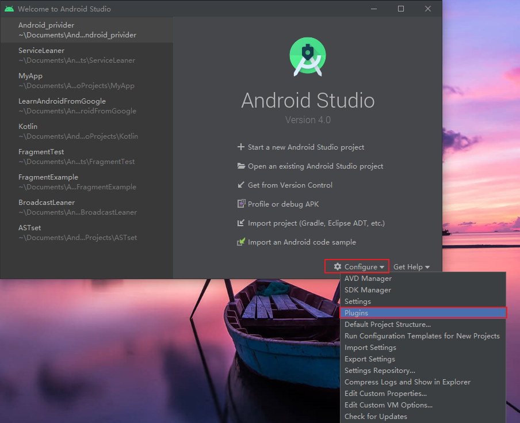This screenshot has height=423, width=520.
Task: Choose Import project (Gradle, Eclipse ADT, etc.)
Action: (x=311, y=223)
